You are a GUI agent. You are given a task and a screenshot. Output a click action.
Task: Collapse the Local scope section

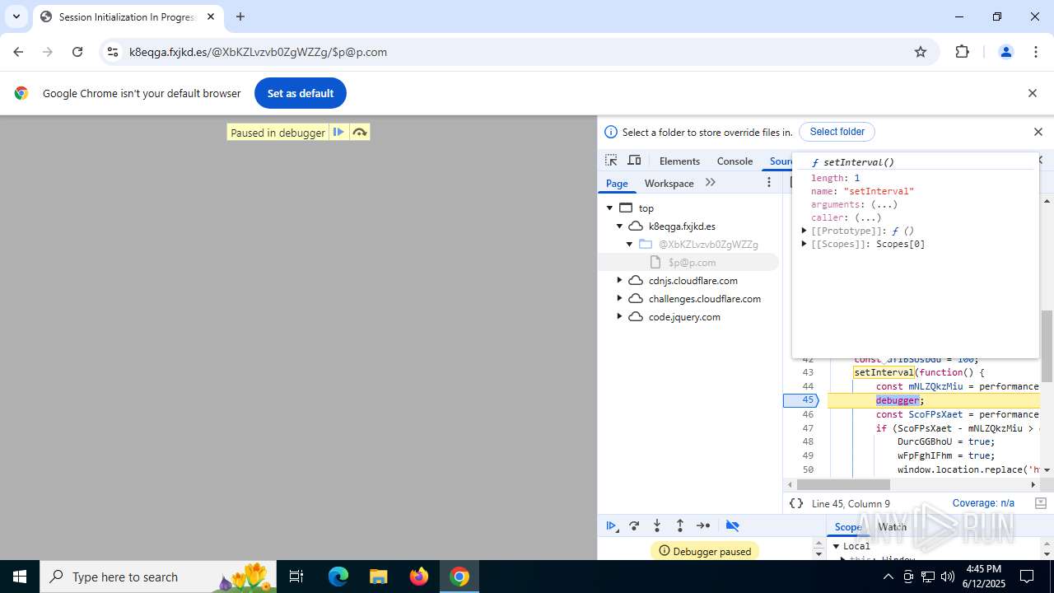pos(836,546)
